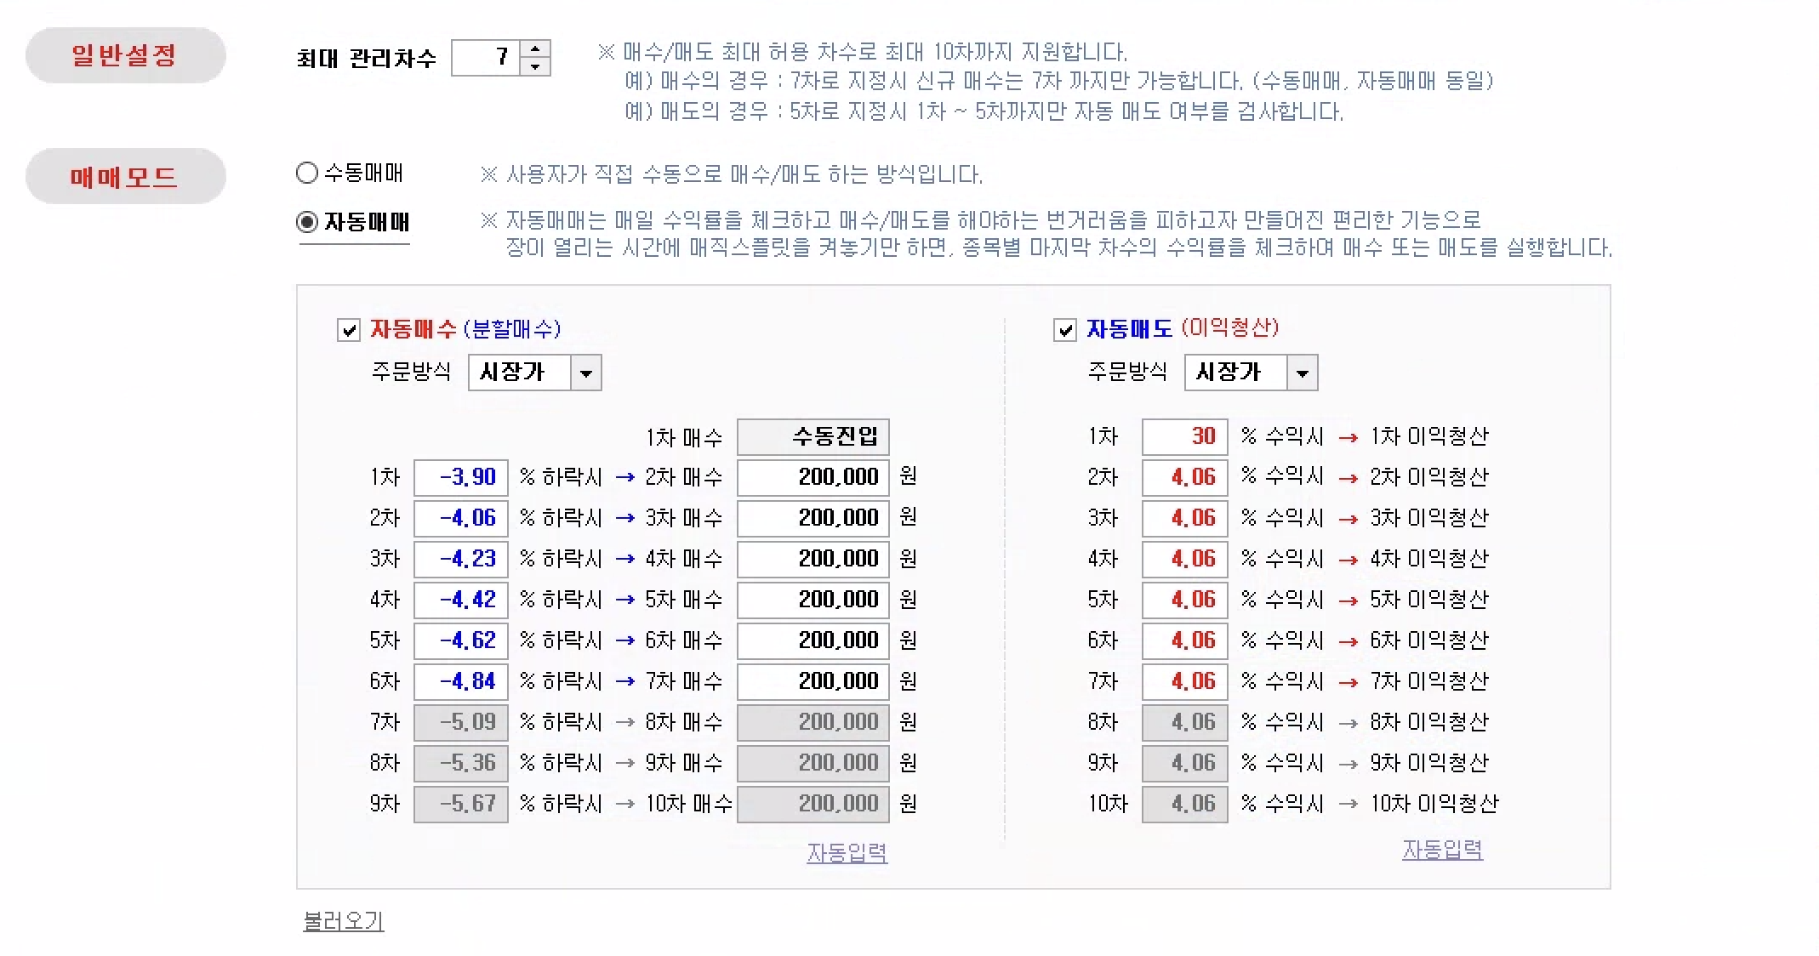
Task: Click the 불러오기 link
Action: 344,921
